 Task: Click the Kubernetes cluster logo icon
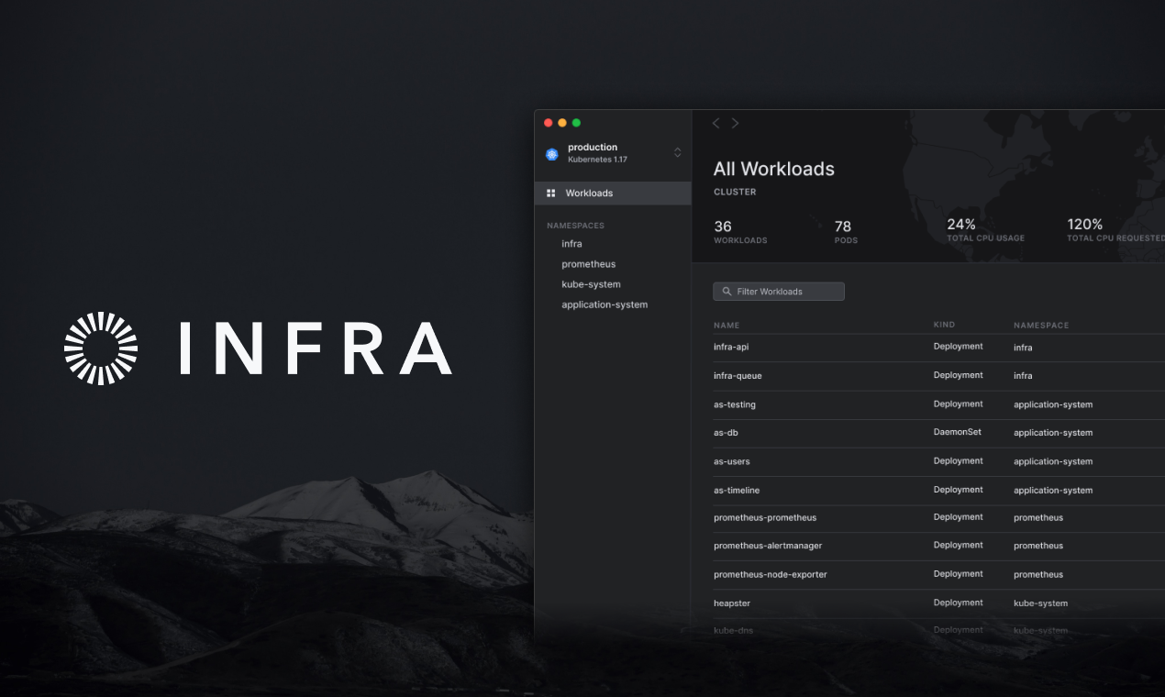click(551, 153)
